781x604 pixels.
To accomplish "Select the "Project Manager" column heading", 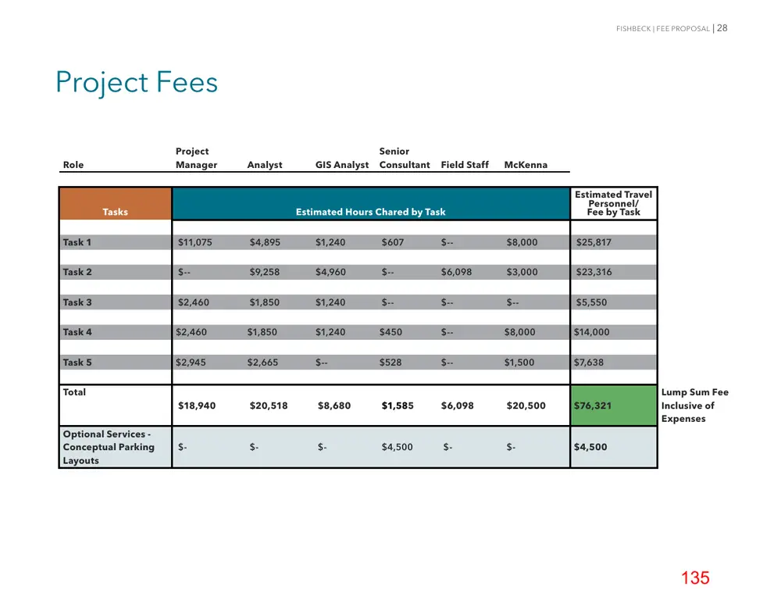I will [196, 158].
